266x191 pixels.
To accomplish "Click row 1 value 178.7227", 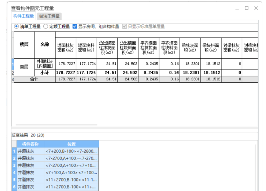I will coord(66,64).
